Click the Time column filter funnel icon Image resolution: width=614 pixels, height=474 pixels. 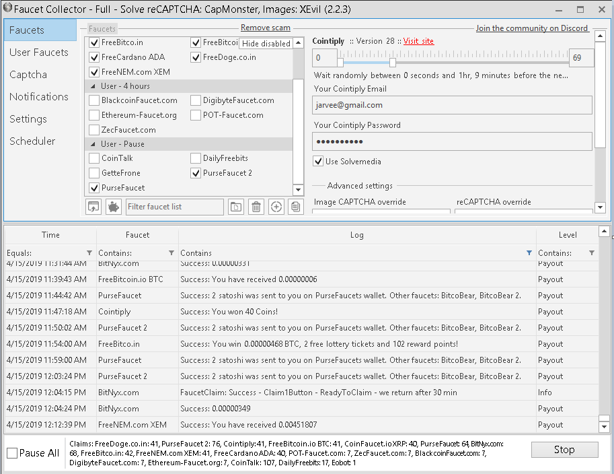tap(89, 253)
